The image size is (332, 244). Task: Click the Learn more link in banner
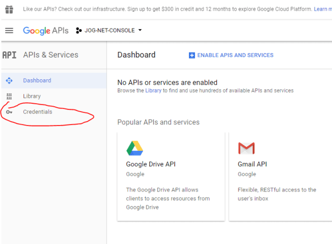322,9
